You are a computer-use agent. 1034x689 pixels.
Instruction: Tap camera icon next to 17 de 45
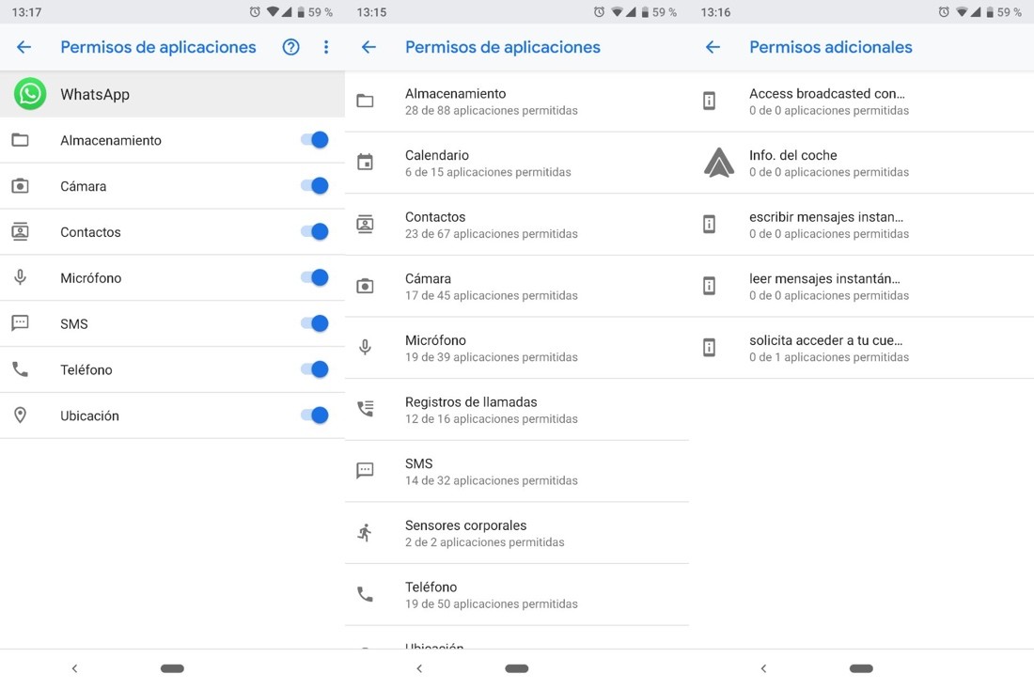click(x=365, y=286)
